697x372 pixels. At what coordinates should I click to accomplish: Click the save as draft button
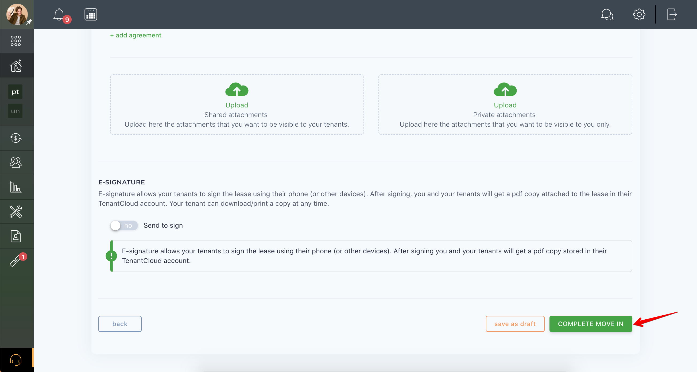pyautogui.click(x=515, y=324)
